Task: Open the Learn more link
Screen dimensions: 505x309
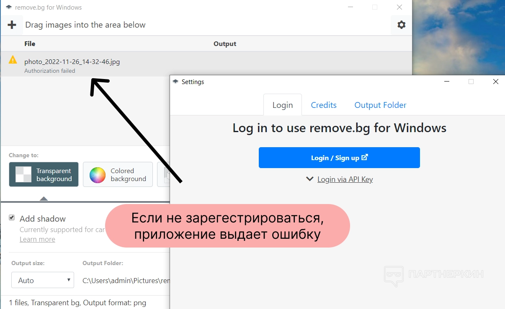Action: [37, 239]
